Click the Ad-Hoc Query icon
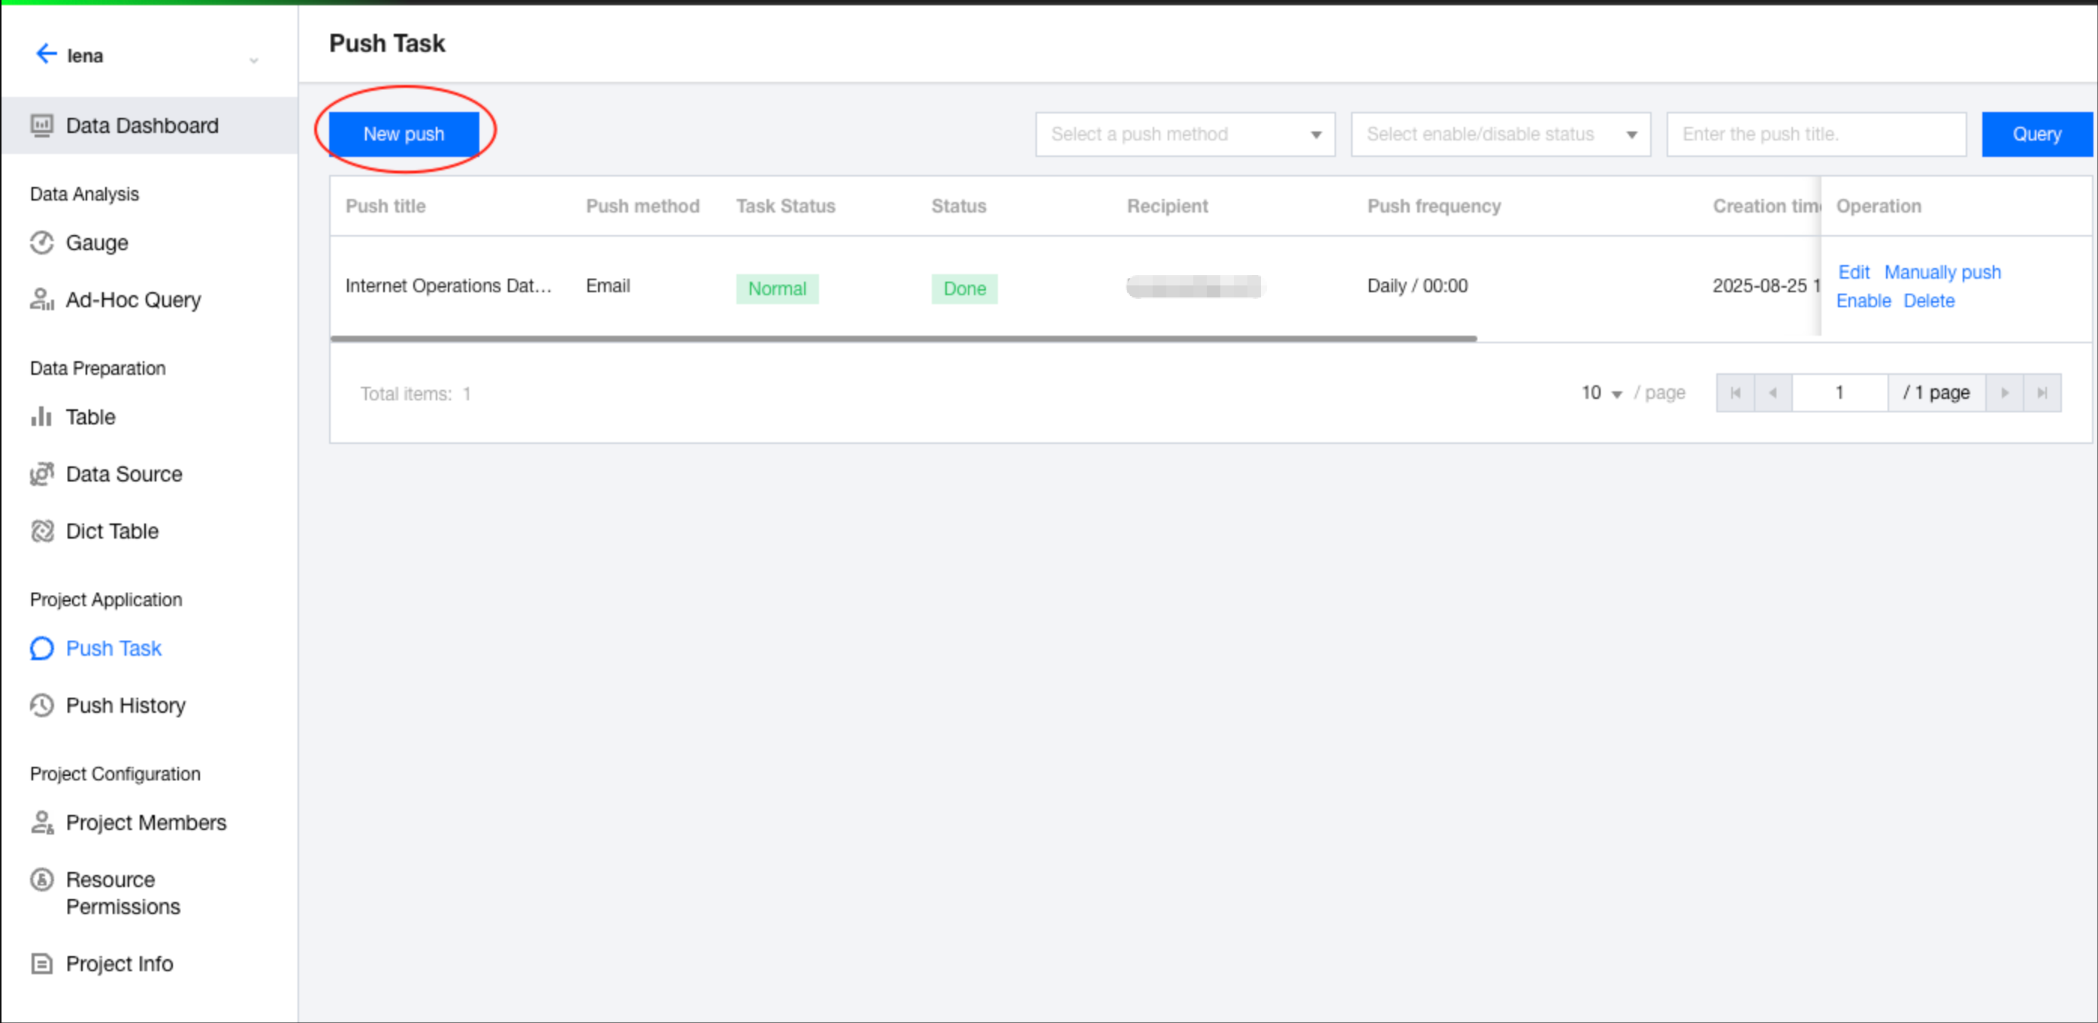Viewport: 2098px width, 1023px height. point(41,300)
